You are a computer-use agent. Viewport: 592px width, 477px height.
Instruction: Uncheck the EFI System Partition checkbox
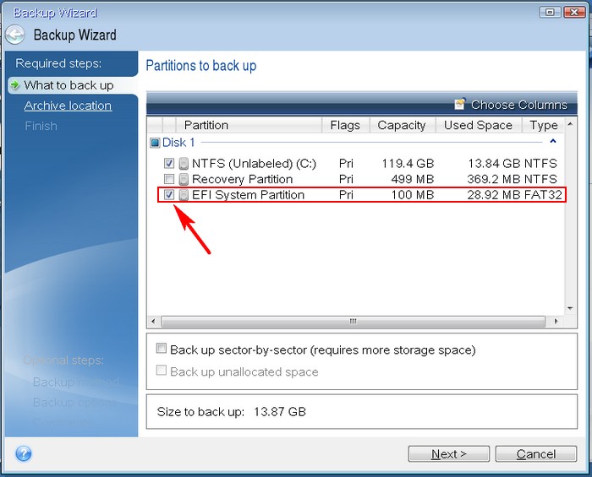tap(170, 195)
